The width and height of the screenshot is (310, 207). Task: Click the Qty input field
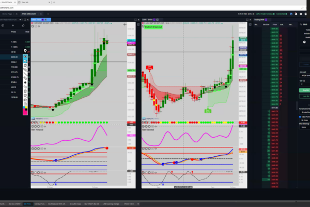click(305, 84)
